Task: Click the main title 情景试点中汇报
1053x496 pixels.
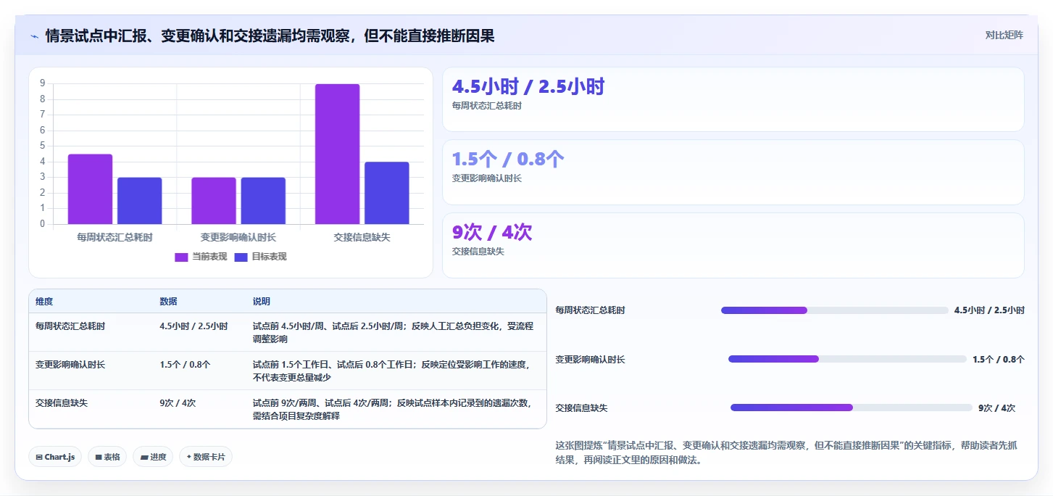Action: (x=270, y=36)
